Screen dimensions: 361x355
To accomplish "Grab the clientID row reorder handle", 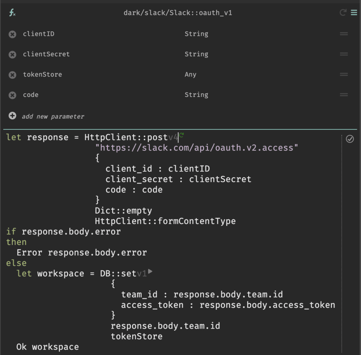I will click(344, 34).
